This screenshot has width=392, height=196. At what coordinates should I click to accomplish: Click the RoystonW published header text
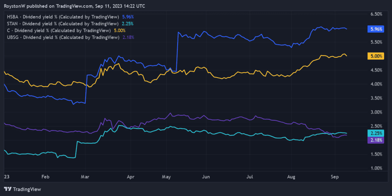coord(74,6)
